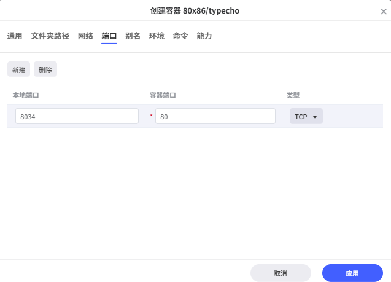Switch to the 通用 tab
Image resolution: width=391 pixels, height=282 pixels.
[x=15, y=36]
